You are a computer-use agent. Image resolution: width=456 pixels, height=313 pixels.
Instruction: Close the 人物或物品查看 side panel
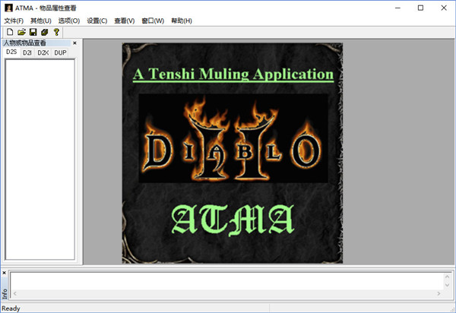coord(74,43)
